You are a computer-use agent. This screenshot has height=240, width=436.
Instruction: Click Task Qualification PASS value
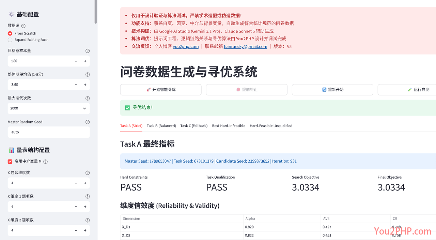(x=217, y=187)
